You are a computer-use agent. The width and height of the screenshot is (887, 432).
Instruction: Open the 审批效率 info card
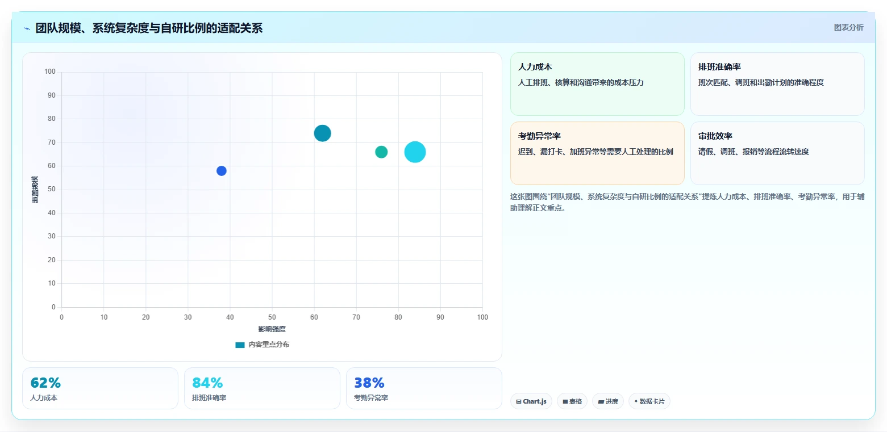(777, 153)
